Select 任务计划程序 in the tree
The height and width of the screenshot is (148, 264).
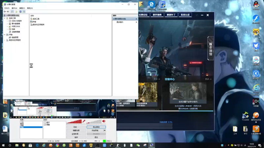pos(16,21)
